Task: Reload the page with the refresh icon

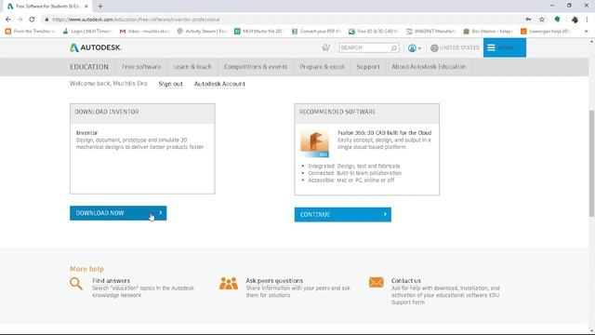Action: (32, 20)
